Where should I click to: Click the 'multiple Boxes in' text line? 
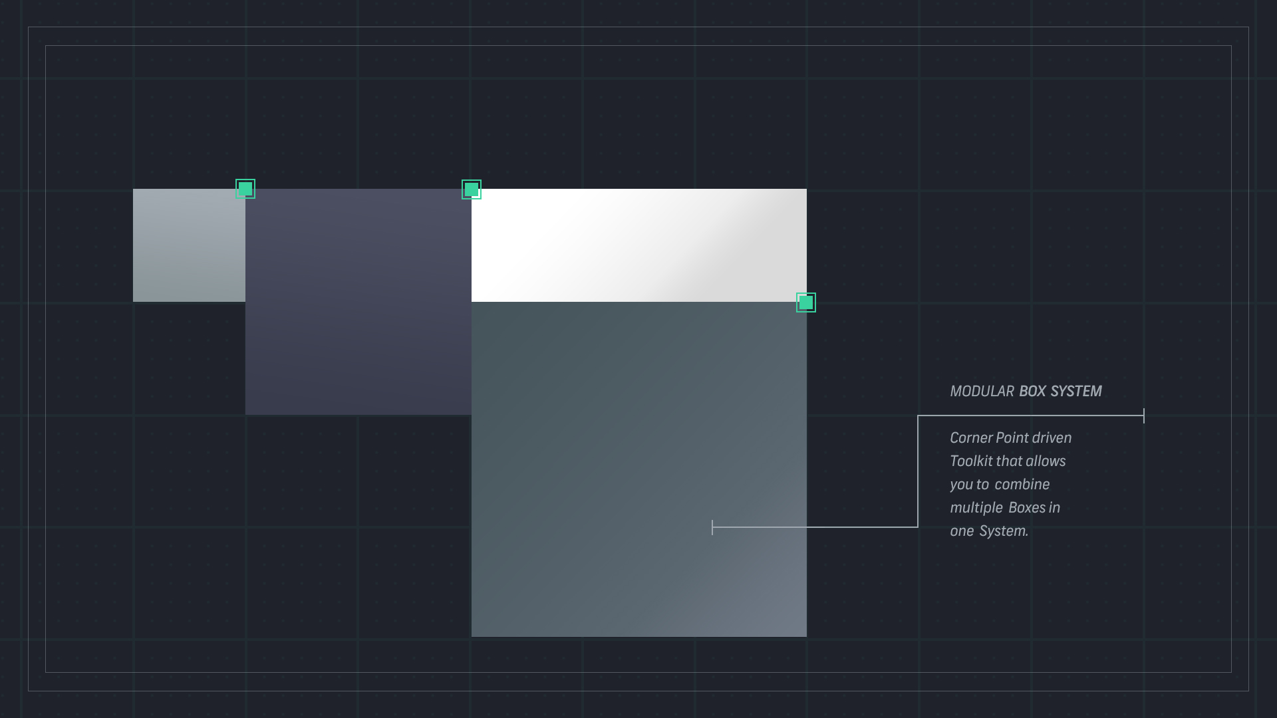click(x=1005, y=508)
